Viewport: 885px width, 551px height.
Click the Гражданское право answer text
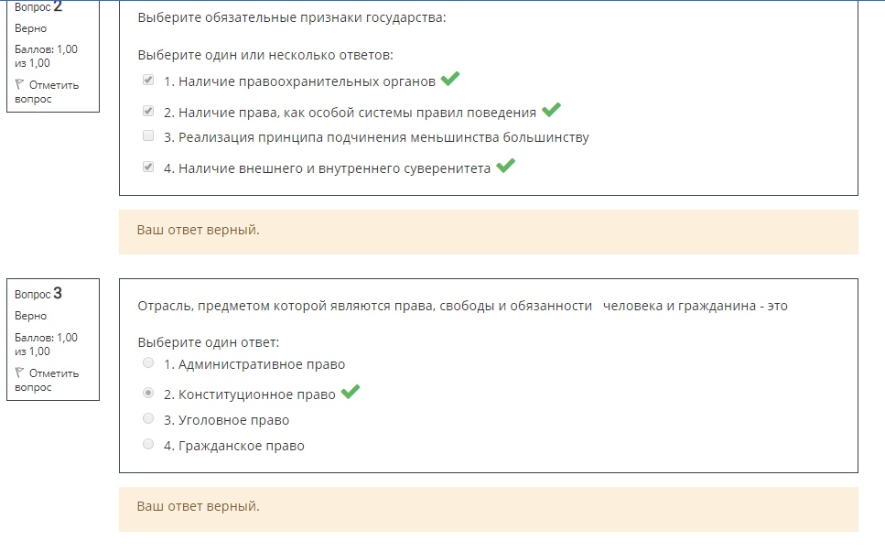[x=234, y=446]
